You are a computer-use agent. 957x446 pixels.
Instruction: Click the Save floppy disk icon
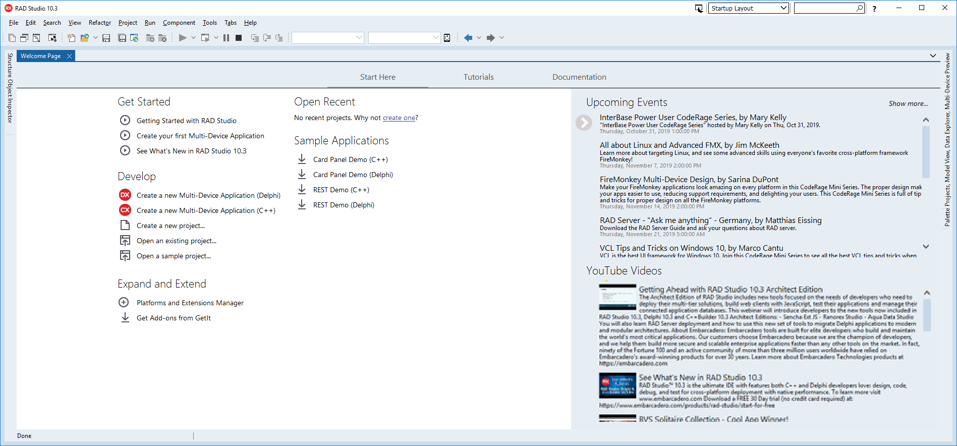pos(106,38)
